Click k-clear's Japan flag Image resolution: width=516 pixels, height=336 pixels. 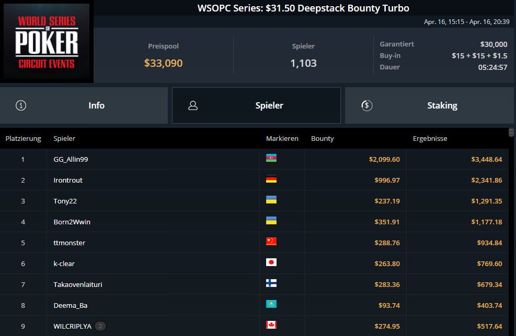click(271, 262)
